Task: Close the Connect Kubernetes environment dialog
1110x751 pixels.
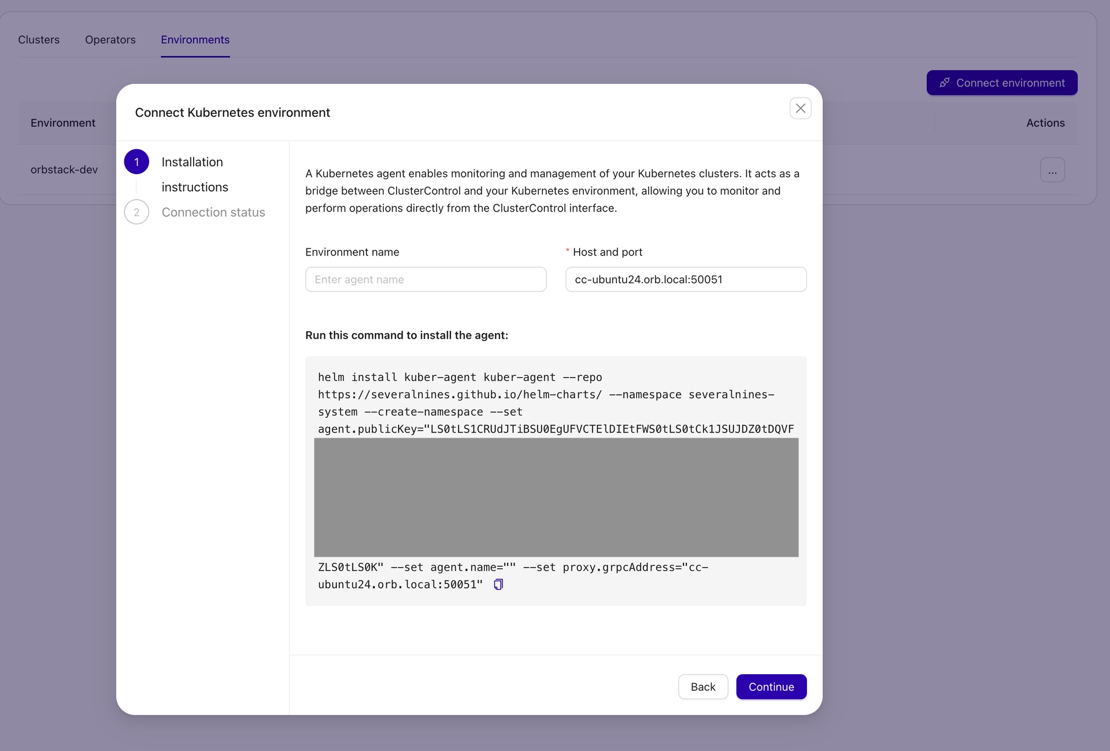Action: point(800,108)
